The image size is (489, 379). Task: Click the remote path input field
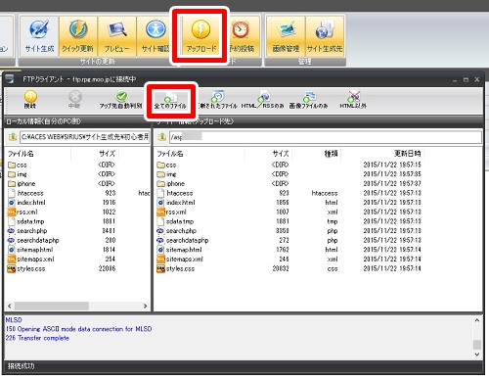(326, 137)
